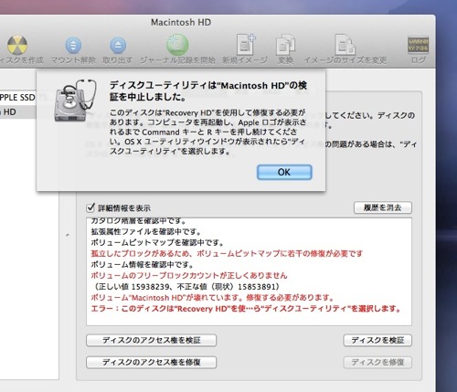
Task: Click the Eject (取り出す) toolbar icon
Action: pos(118,45)
